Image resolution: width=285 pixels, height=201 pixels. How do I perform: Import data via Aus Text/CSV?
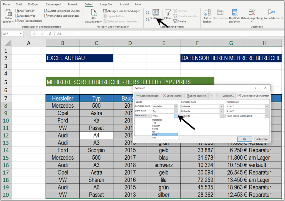click(x=25, y=11)
